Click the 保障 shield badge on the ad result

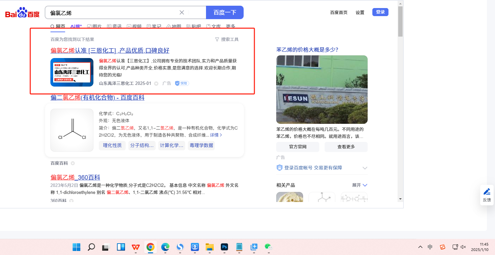pyautogui.click(x=182, y=83)
